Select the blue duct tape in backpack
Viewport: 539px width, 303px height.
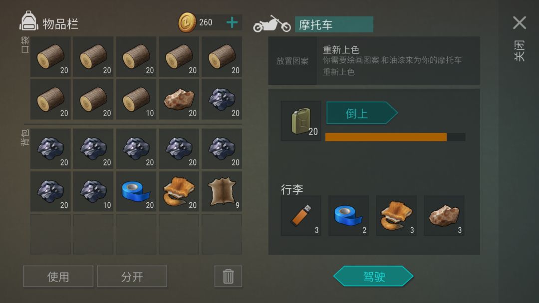pyautogui.click(x=136, y=191)
